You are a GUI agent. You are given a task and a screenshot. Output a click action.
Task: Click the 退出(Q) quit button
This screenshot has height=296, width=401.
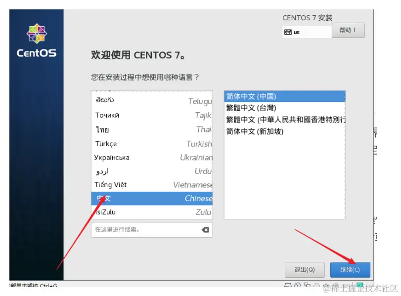click(305, 270)
